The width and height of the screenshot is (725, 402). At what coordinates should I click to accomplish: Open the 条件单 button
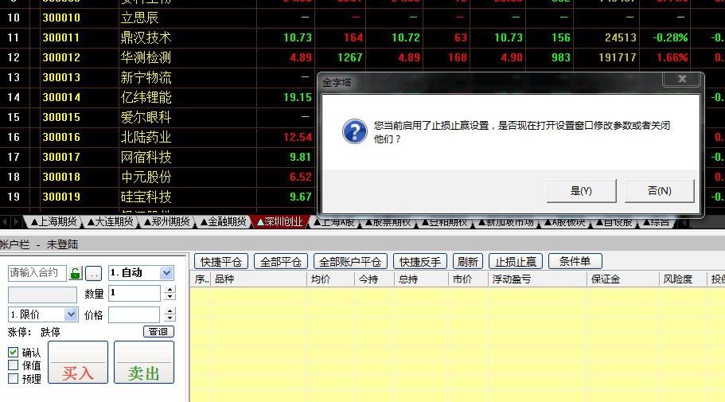point(575,261)
